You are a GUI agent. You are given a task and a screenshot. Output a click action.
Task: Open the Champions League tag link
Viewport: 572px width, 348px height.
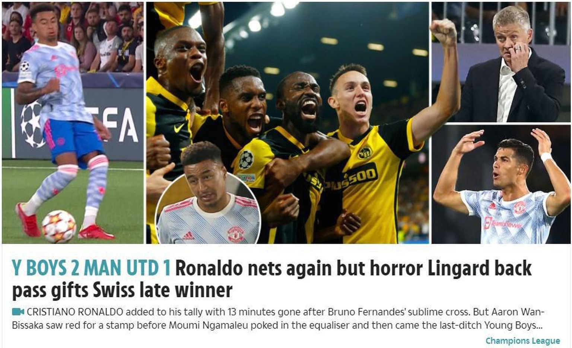pyautogui.click(x=522, y=341)
